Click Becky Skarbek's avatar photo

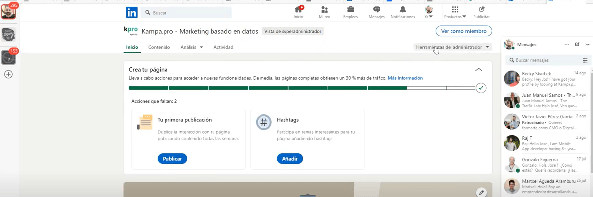pyautogui.click(x=512, y=79)
